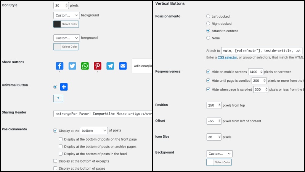Click the Universal Button label

pyautogui.click(x=15, y=85)
